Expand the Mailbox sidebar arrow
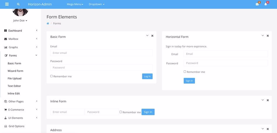 (37, 38)
